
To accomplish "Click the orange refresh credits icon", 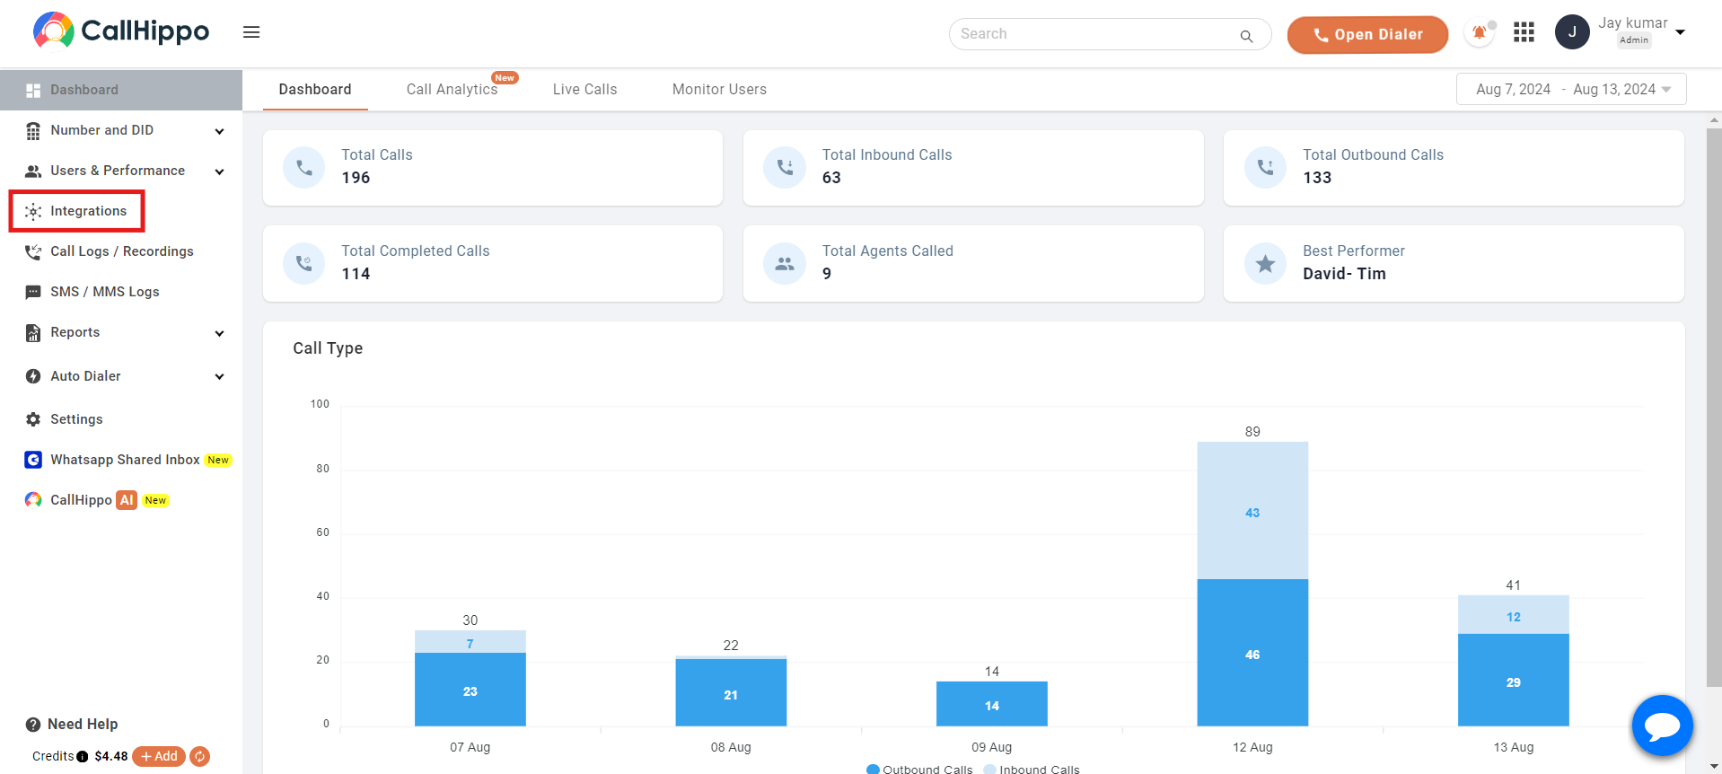I will pos(200,756).
